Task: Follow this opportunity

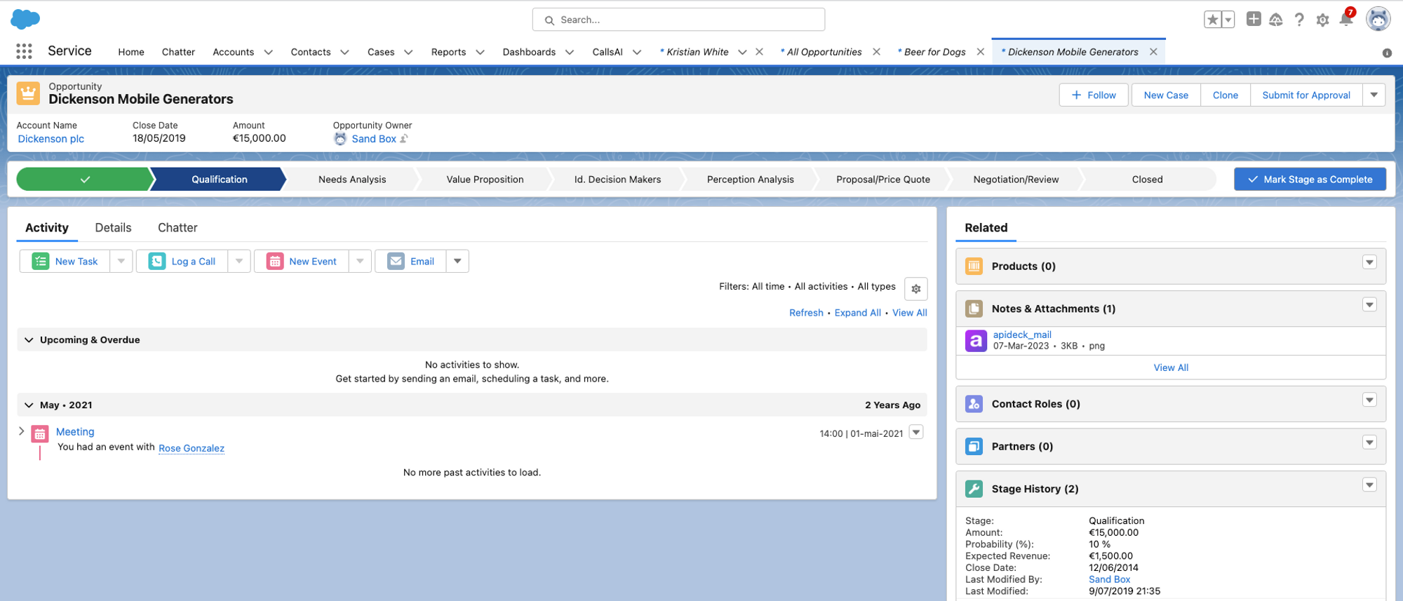Action: [1094, 95]
